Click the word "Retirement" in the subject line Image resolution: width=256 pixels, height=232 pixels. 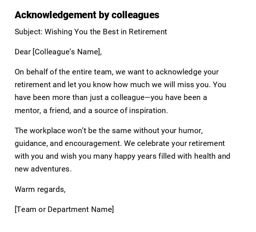coord(148,32)
